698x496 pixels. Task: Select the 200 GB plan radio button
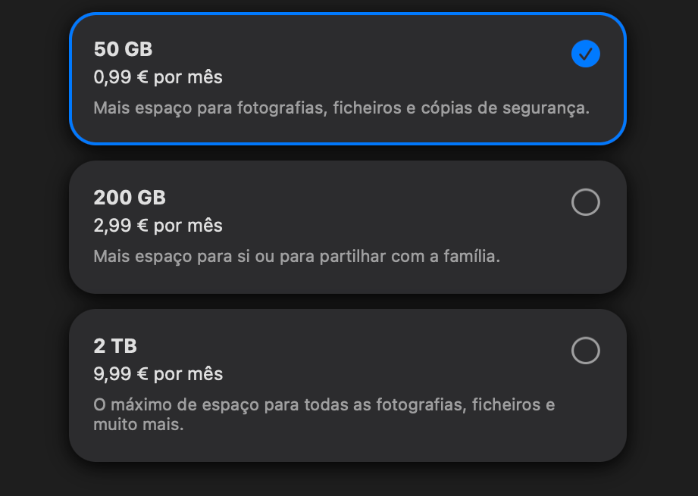tap(585, 202)
